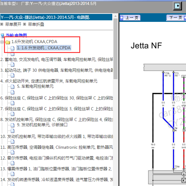Image resolution: width=186 pixels, height=186 pixels.
Task: Open item 9. 发动机控制单元, 诊断接口
Action: point(42,125)
